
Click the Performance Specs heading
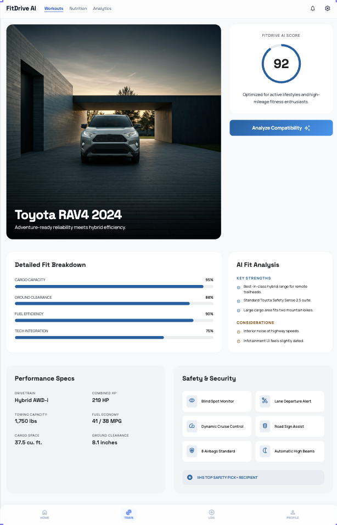(x=44, y=379)
